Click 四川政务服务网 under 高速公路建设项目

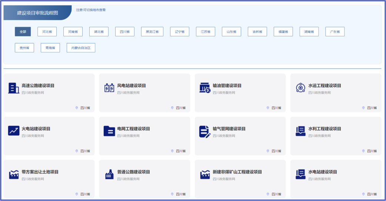[33, 93]
